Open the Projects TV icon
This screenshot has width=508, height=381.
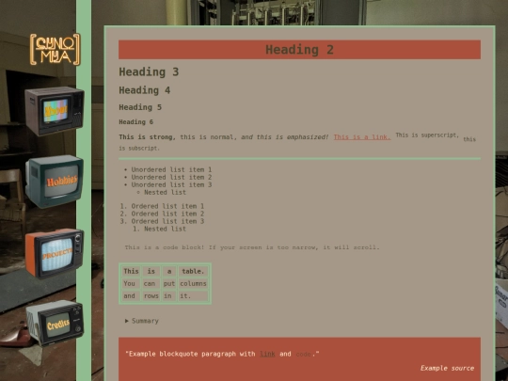pos(55,253)
